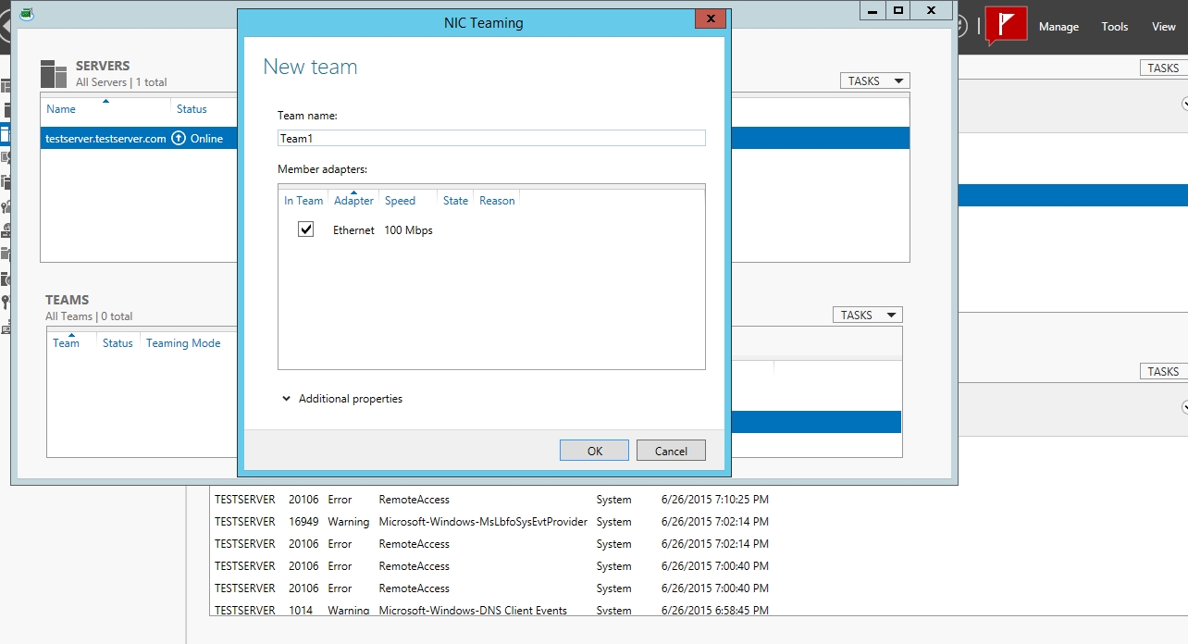Screen dimensions: 1188x644
Task: Click the Servers tile icon
Action: point(54,74)
